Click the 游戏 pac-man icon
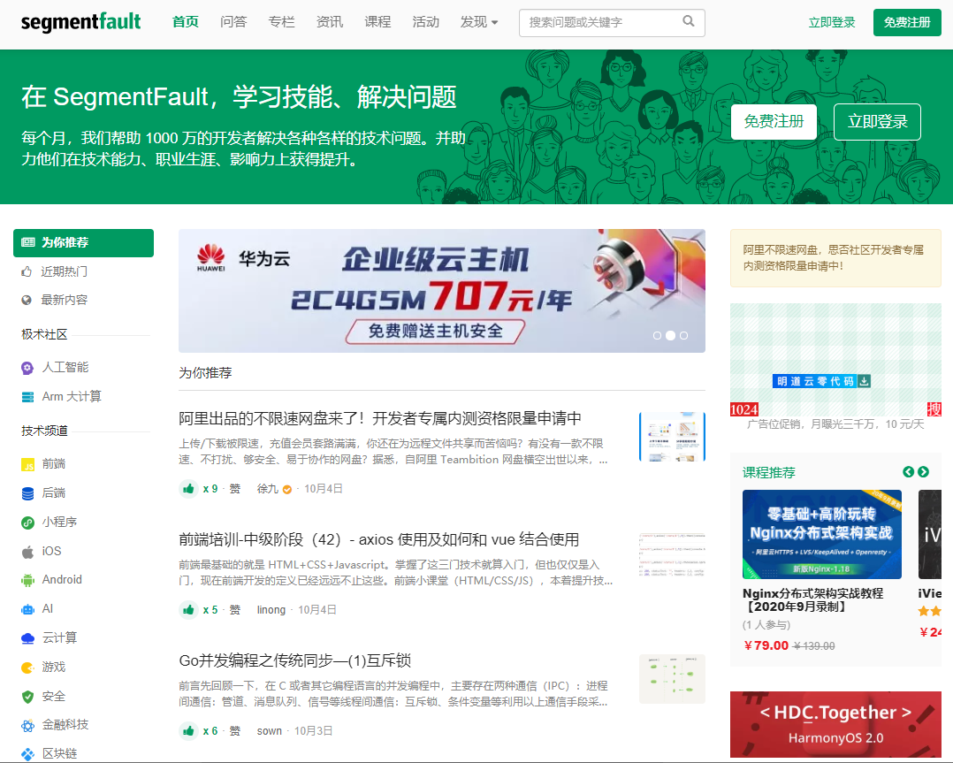Image resolution: width=953 pixels, height=763 pixels. (x=28, y=668)
